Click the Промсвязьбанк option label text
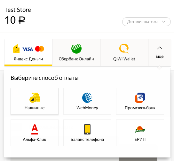Image resolution: width=174 pixels, height=161 pixels. 140,108
